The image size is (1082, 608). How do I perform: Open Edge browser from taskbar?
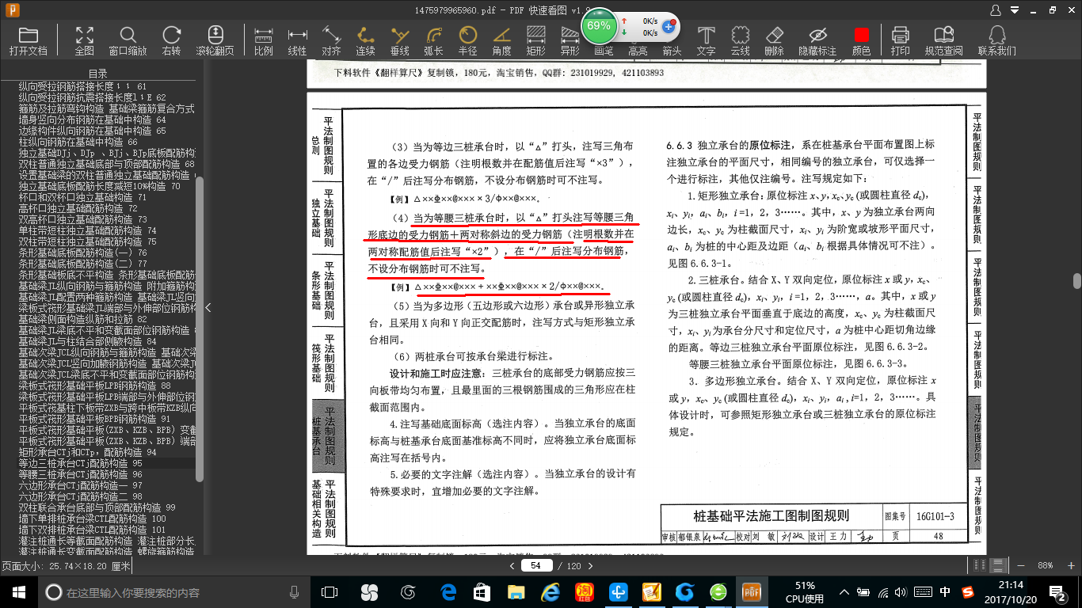point(448,591)
